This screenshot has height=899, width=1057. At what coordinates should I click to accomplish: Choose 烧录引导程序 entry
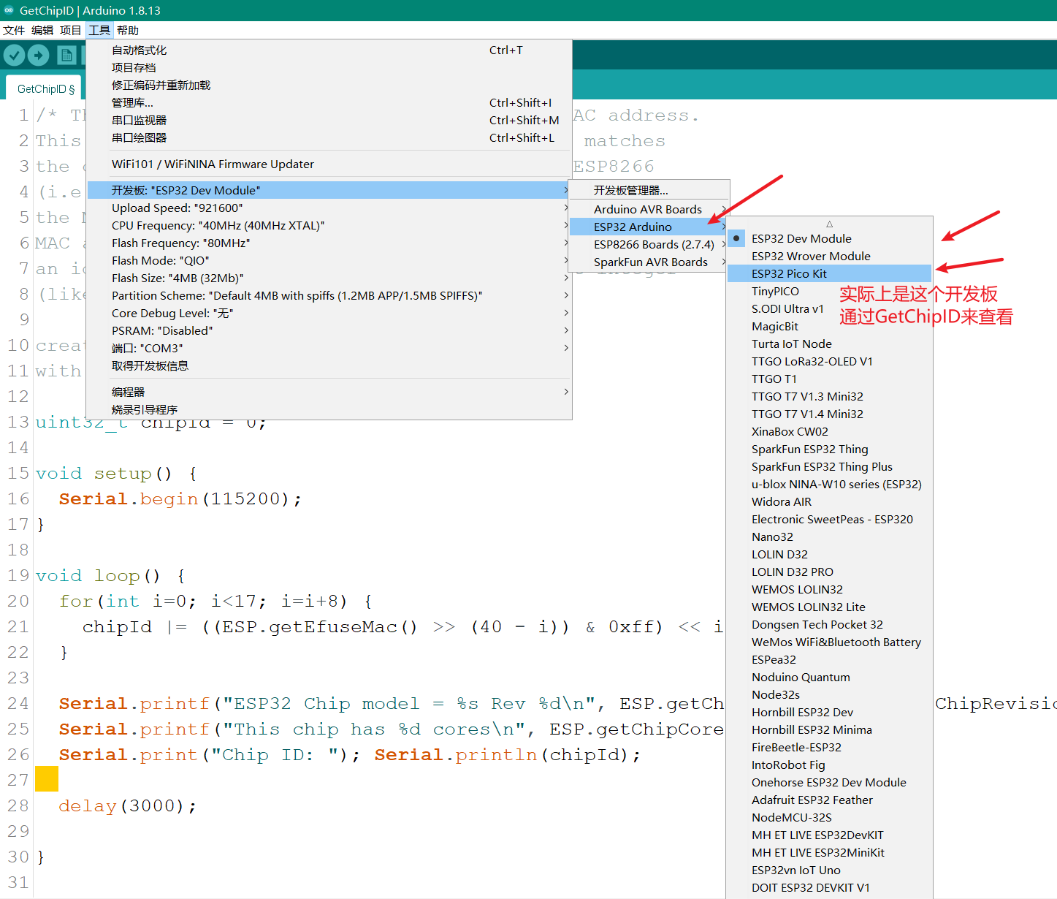pyautogui.click(x=329, y=409)
